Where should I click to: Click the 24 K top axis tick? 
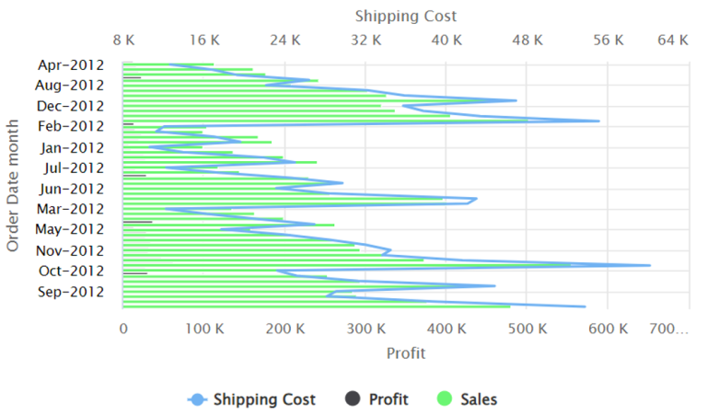pyautogui.click(x=285, y=40)
